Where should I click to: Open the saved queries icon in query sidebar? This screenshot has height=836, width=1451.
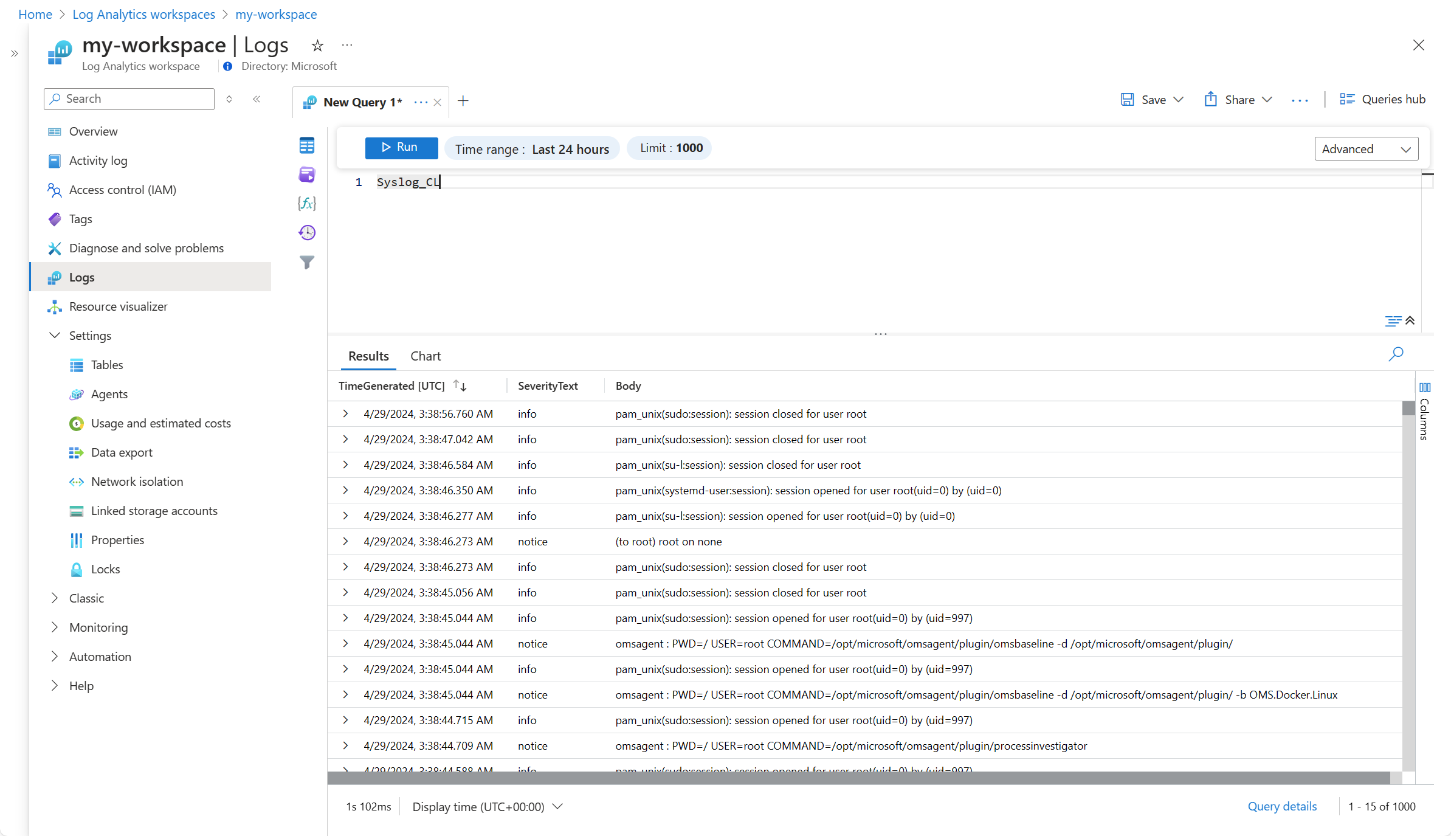tap(307, 175)
